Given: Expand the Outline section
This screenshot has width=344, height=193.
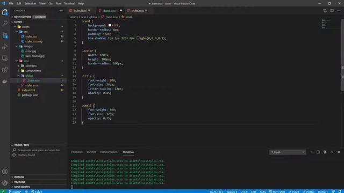Looking at the screenshot, I should coord(39,177).
